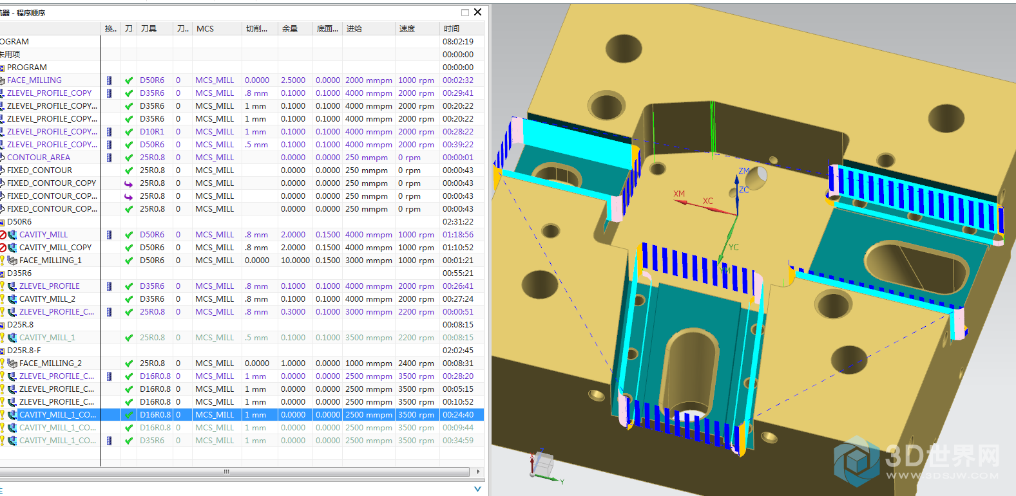This screenshot has height=496, width=1016.
Task: Click the 2400 rpm speed cell
Action: 416,363
